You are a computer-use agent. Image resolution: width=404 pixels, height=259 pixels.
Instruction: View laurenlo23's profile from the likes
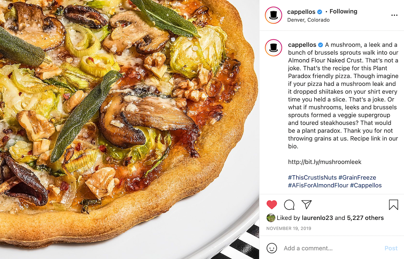(x=317, y=218)
